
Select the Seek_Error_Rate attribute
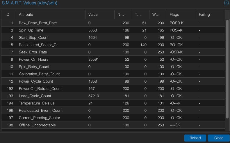(x=33, y=52)
